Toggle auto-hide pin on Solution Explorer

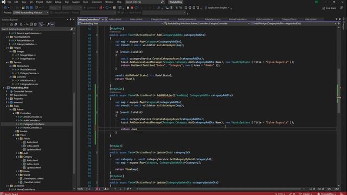[70, 19]
